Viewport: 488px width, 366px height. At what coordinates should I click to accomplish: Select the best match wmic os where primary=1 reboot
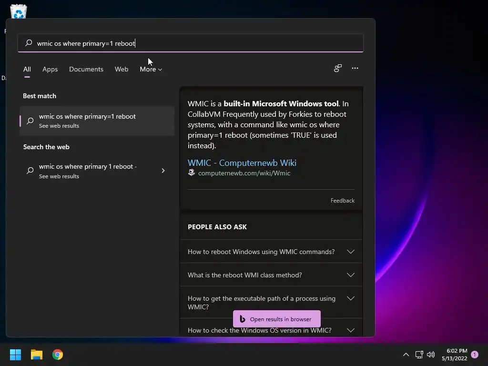(97, 121)
